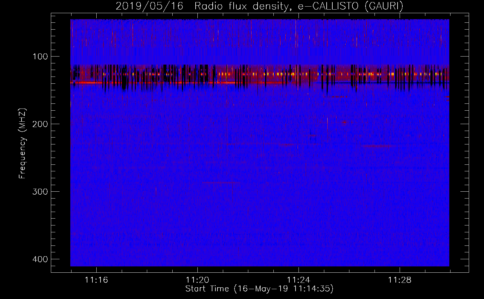Select the 400 frequency axis label

pos(40,259)
